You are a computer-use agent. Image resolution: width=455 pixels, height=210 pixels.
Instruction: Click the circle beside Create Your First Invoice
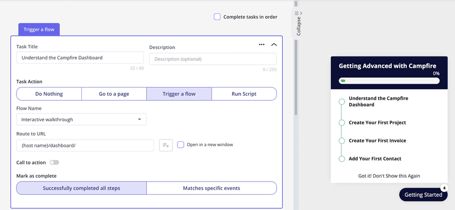click(x=342, y=141)
